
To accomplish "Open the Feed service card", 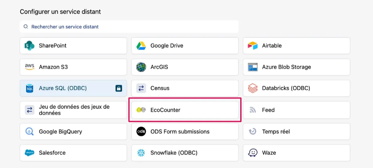I will point(296,110).
